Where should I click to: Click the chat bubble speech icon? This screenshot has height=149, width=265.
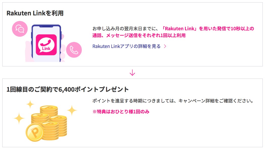[x=20, y=29]
